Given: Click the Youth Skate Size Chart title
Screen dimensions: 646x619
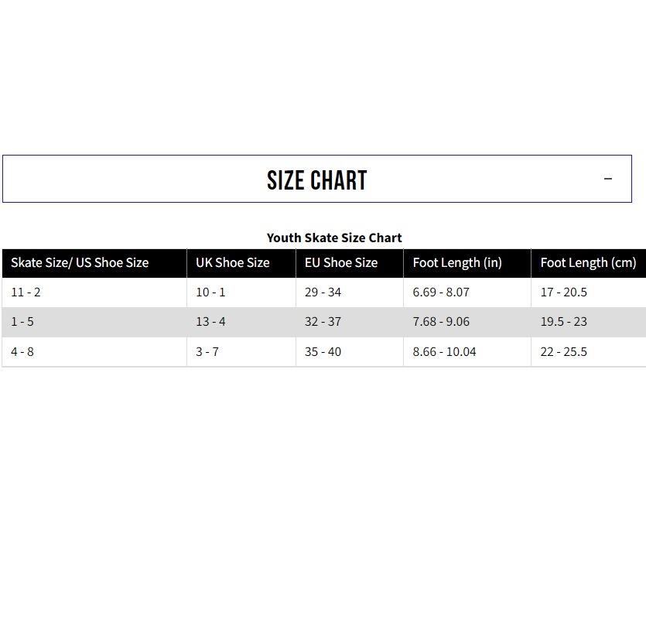Looking at the screenshot, I should click(x=334, y=238).
